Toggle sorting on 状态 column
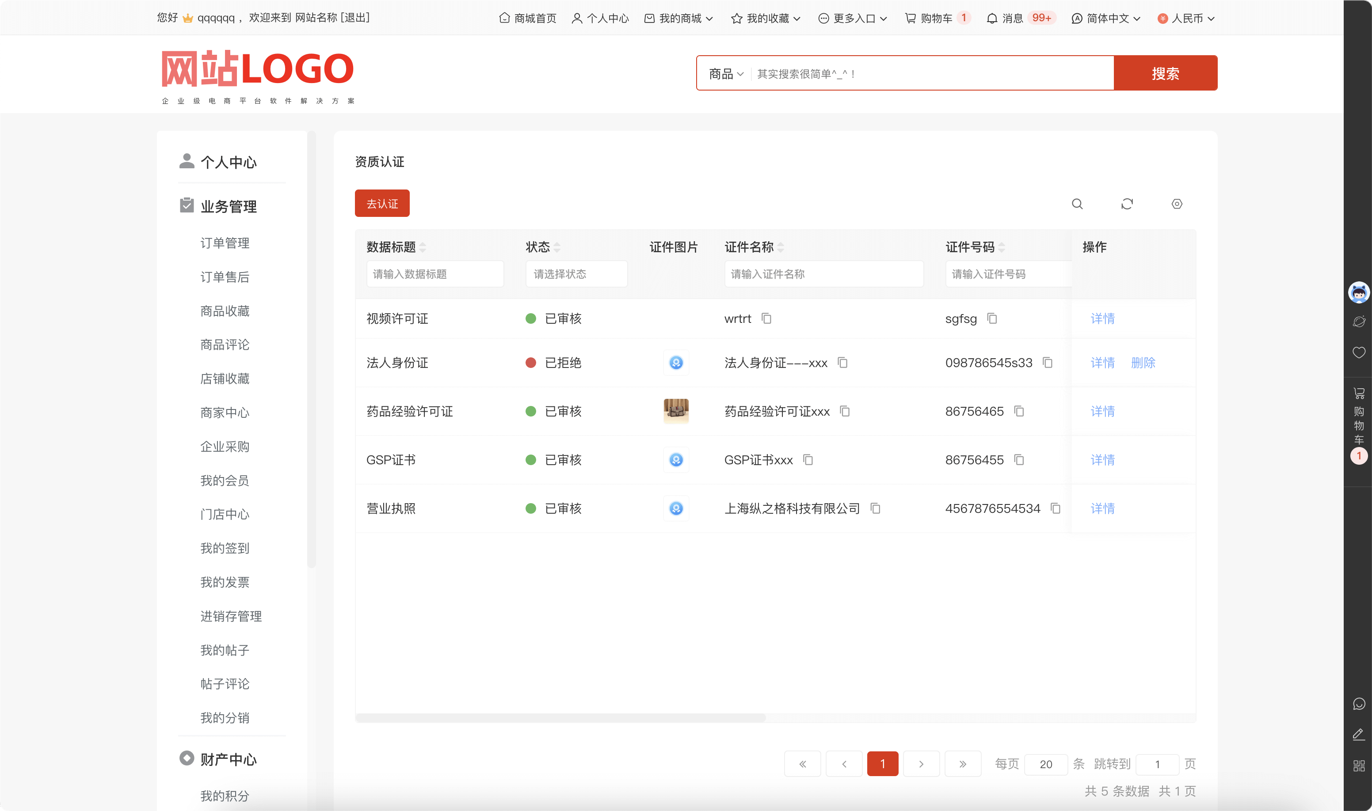Image resolution: width=1372 pixels, height=811 pixels. (556, 247)
